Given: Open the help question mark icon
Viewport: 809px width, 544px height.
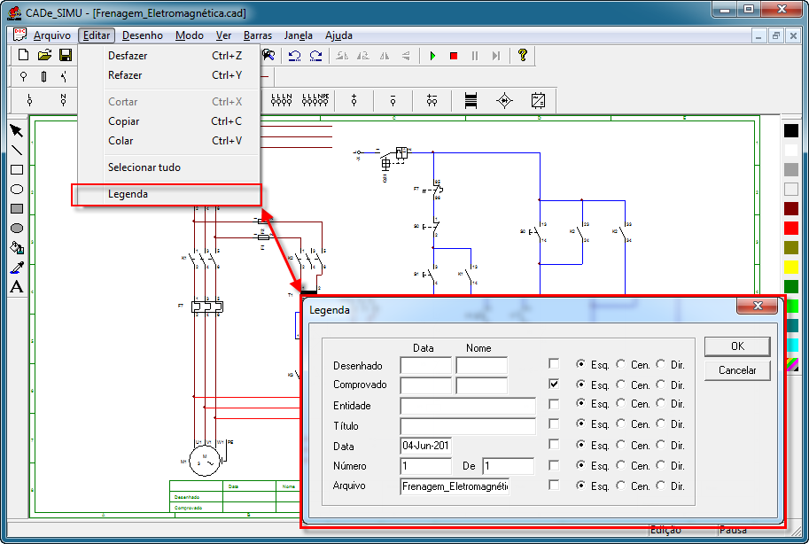Looking at the screenshot, I should click(523, 56).
